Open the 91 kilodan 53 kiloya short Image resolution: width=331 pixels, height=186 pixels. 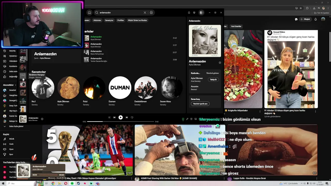coord(291,69)
